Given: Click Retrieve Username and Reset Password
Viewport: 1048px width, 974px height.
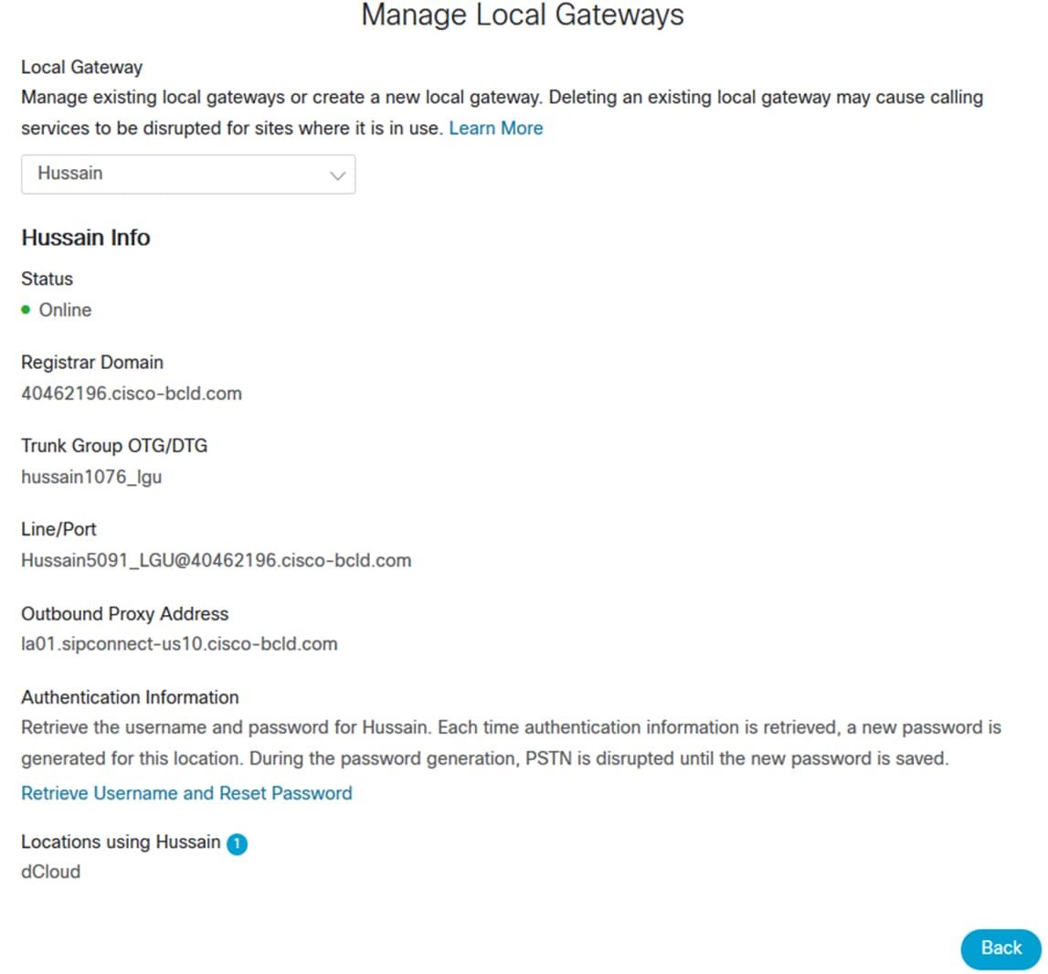Looking at the screenshot, I should click(186, 793).
